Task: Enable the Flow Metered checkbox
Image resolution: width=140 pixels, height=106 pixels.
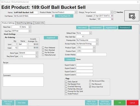Action: click(43, 48)
